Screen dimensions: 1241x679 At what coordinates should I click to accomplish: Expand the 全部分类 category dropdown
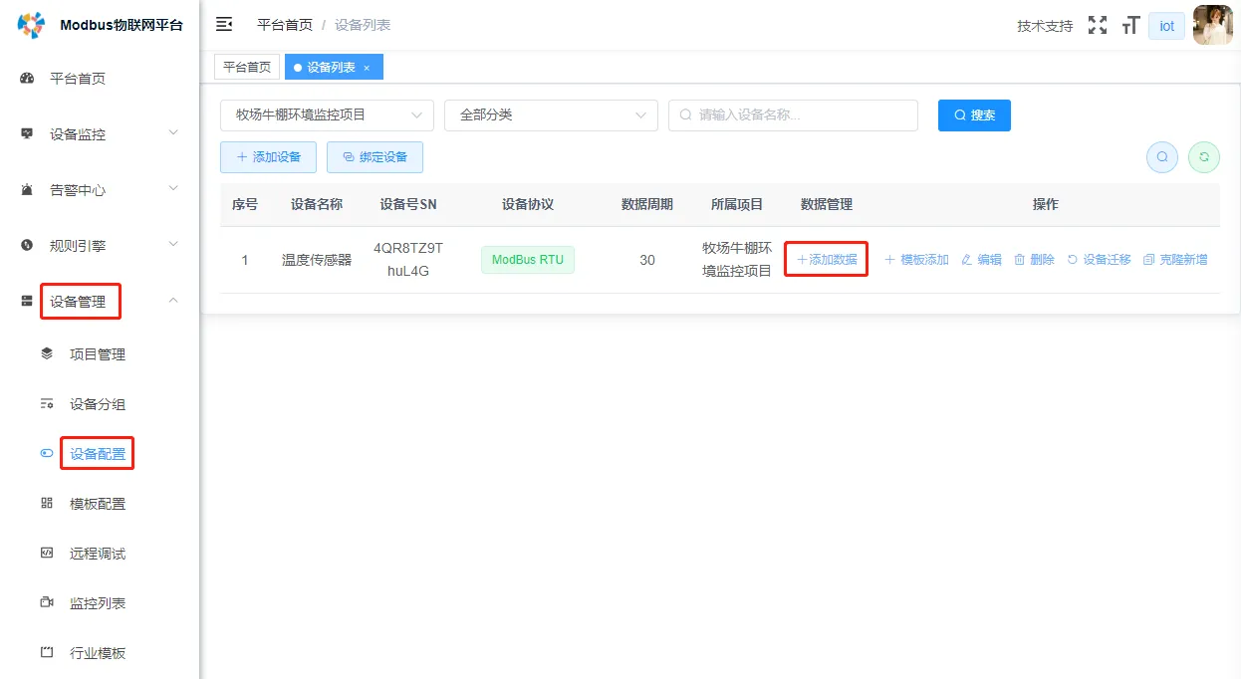[x=551, y=114]
